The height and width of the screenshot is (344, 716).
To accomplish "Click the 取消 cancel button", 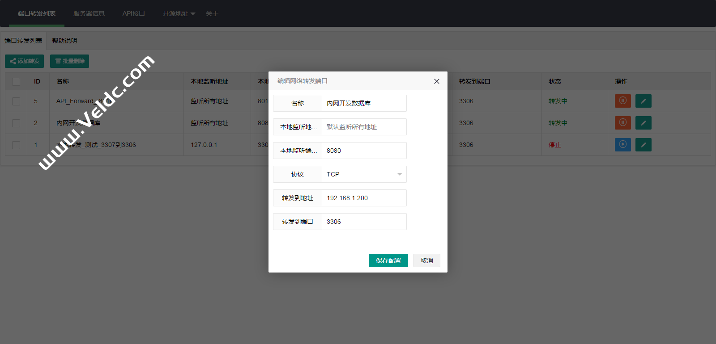I will click(x=426, y=260).
